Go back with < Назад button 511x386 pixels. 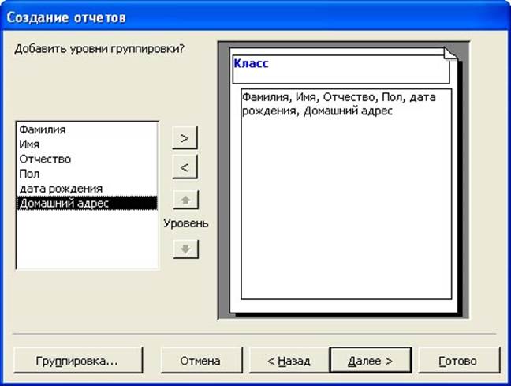tap(289, 361)
